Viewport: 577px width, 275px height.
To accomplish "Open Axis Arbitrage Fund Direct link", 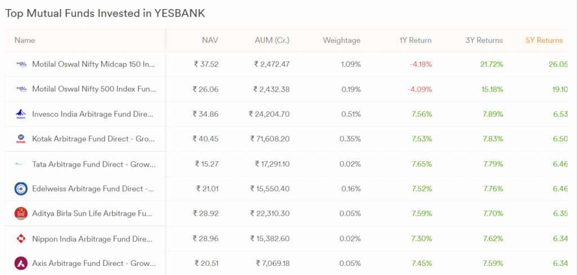I will [94, 264].
